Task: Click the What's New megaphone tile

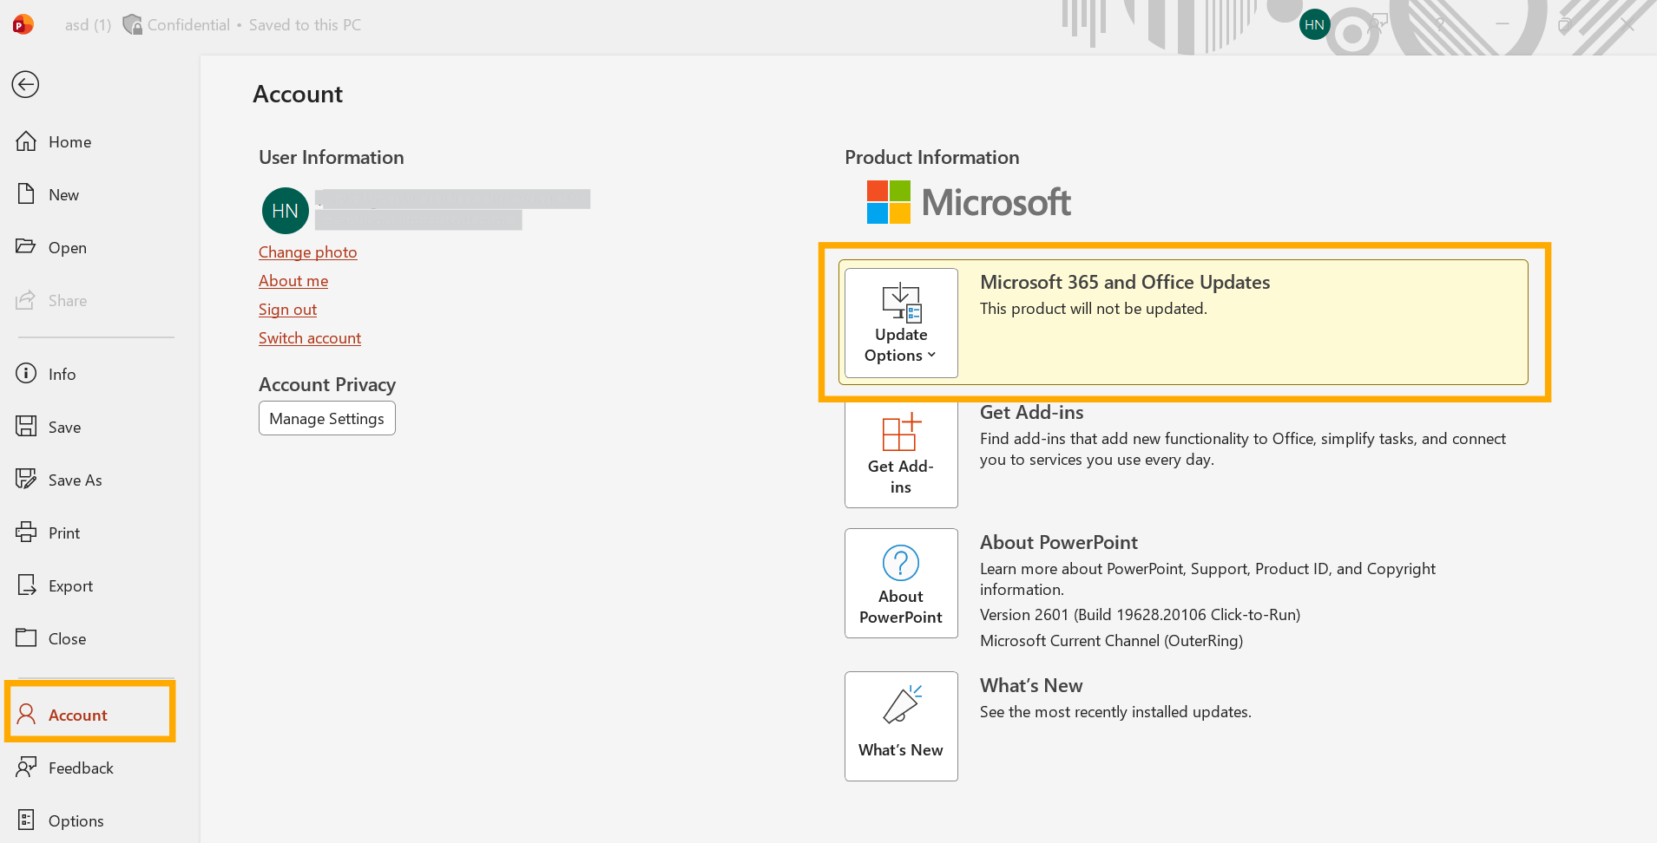Action: tap(901, 726)
